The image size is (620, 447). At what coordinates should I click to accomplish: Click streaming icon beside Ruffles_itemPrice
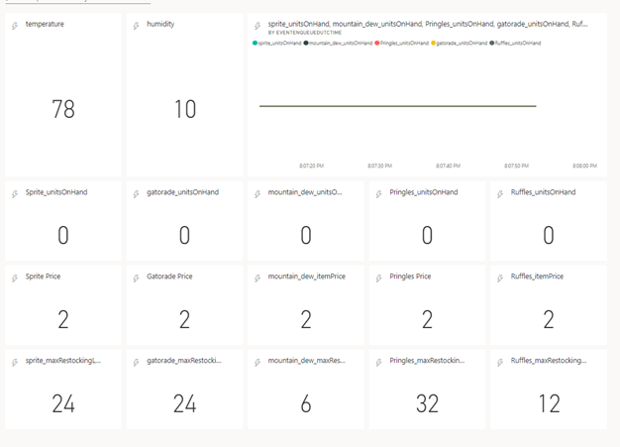click(x=500, y=279)
